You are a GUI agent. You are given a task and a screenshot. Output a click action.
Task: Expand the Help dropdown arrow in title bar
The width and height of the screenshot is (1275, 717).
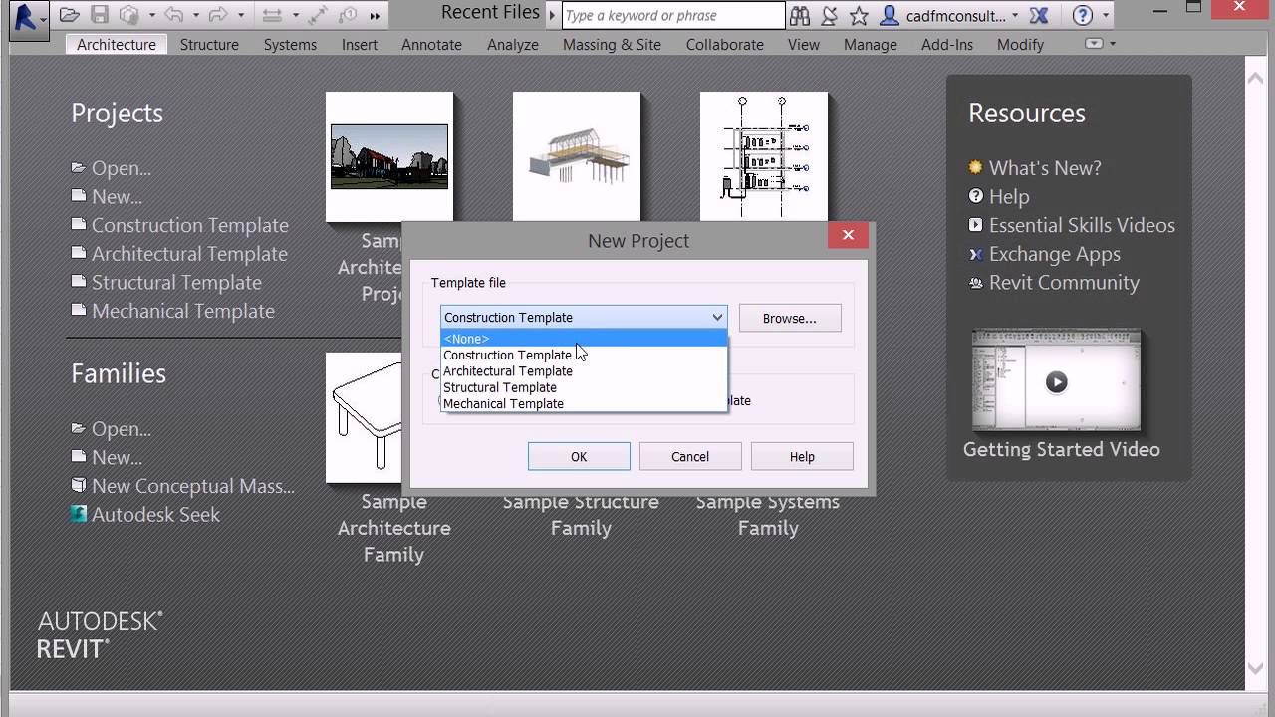(1105, 16)
